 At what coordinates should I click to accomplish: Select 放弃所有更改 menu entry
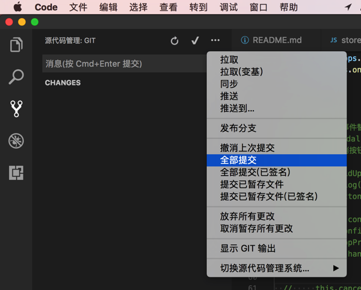coord(277,217)
